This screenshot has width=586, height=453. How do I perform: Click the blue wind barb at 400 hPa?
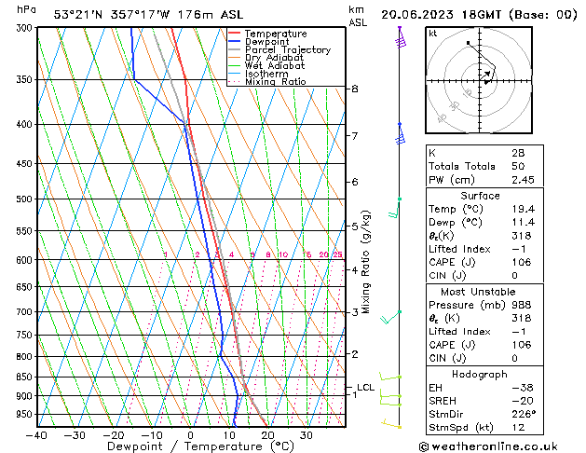[x=400, y=134]
